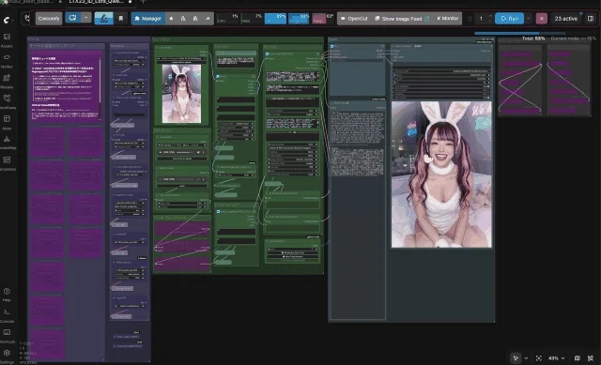This screenshot has width=601, height=365.
Task: Click the drag handle before batch count
Action: (x=470, y=19)
